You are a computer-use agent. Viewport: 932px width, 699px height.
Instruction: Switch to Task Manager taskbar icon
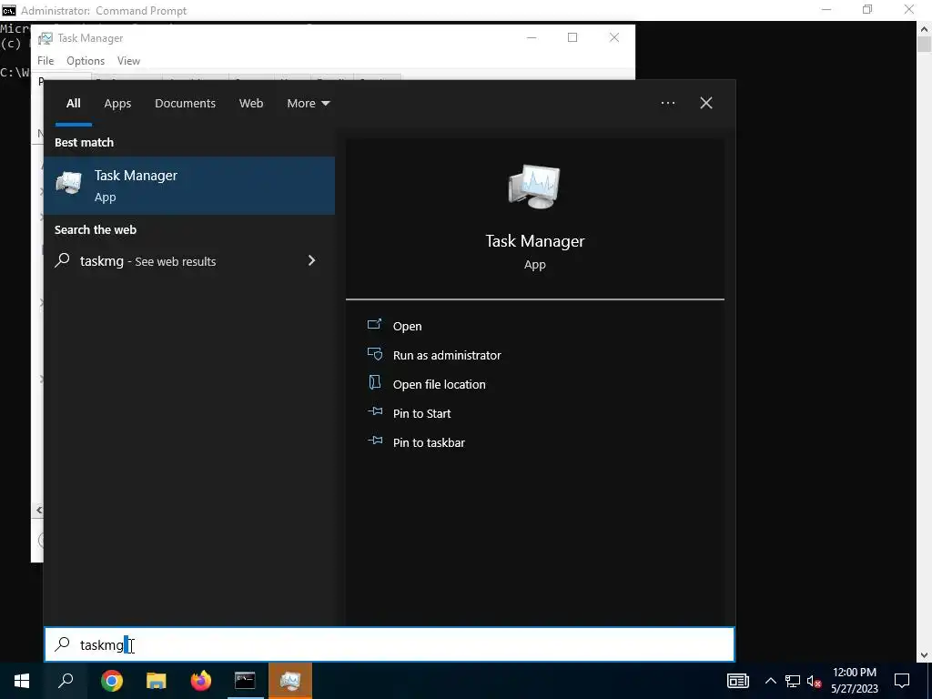pos(290,681)
